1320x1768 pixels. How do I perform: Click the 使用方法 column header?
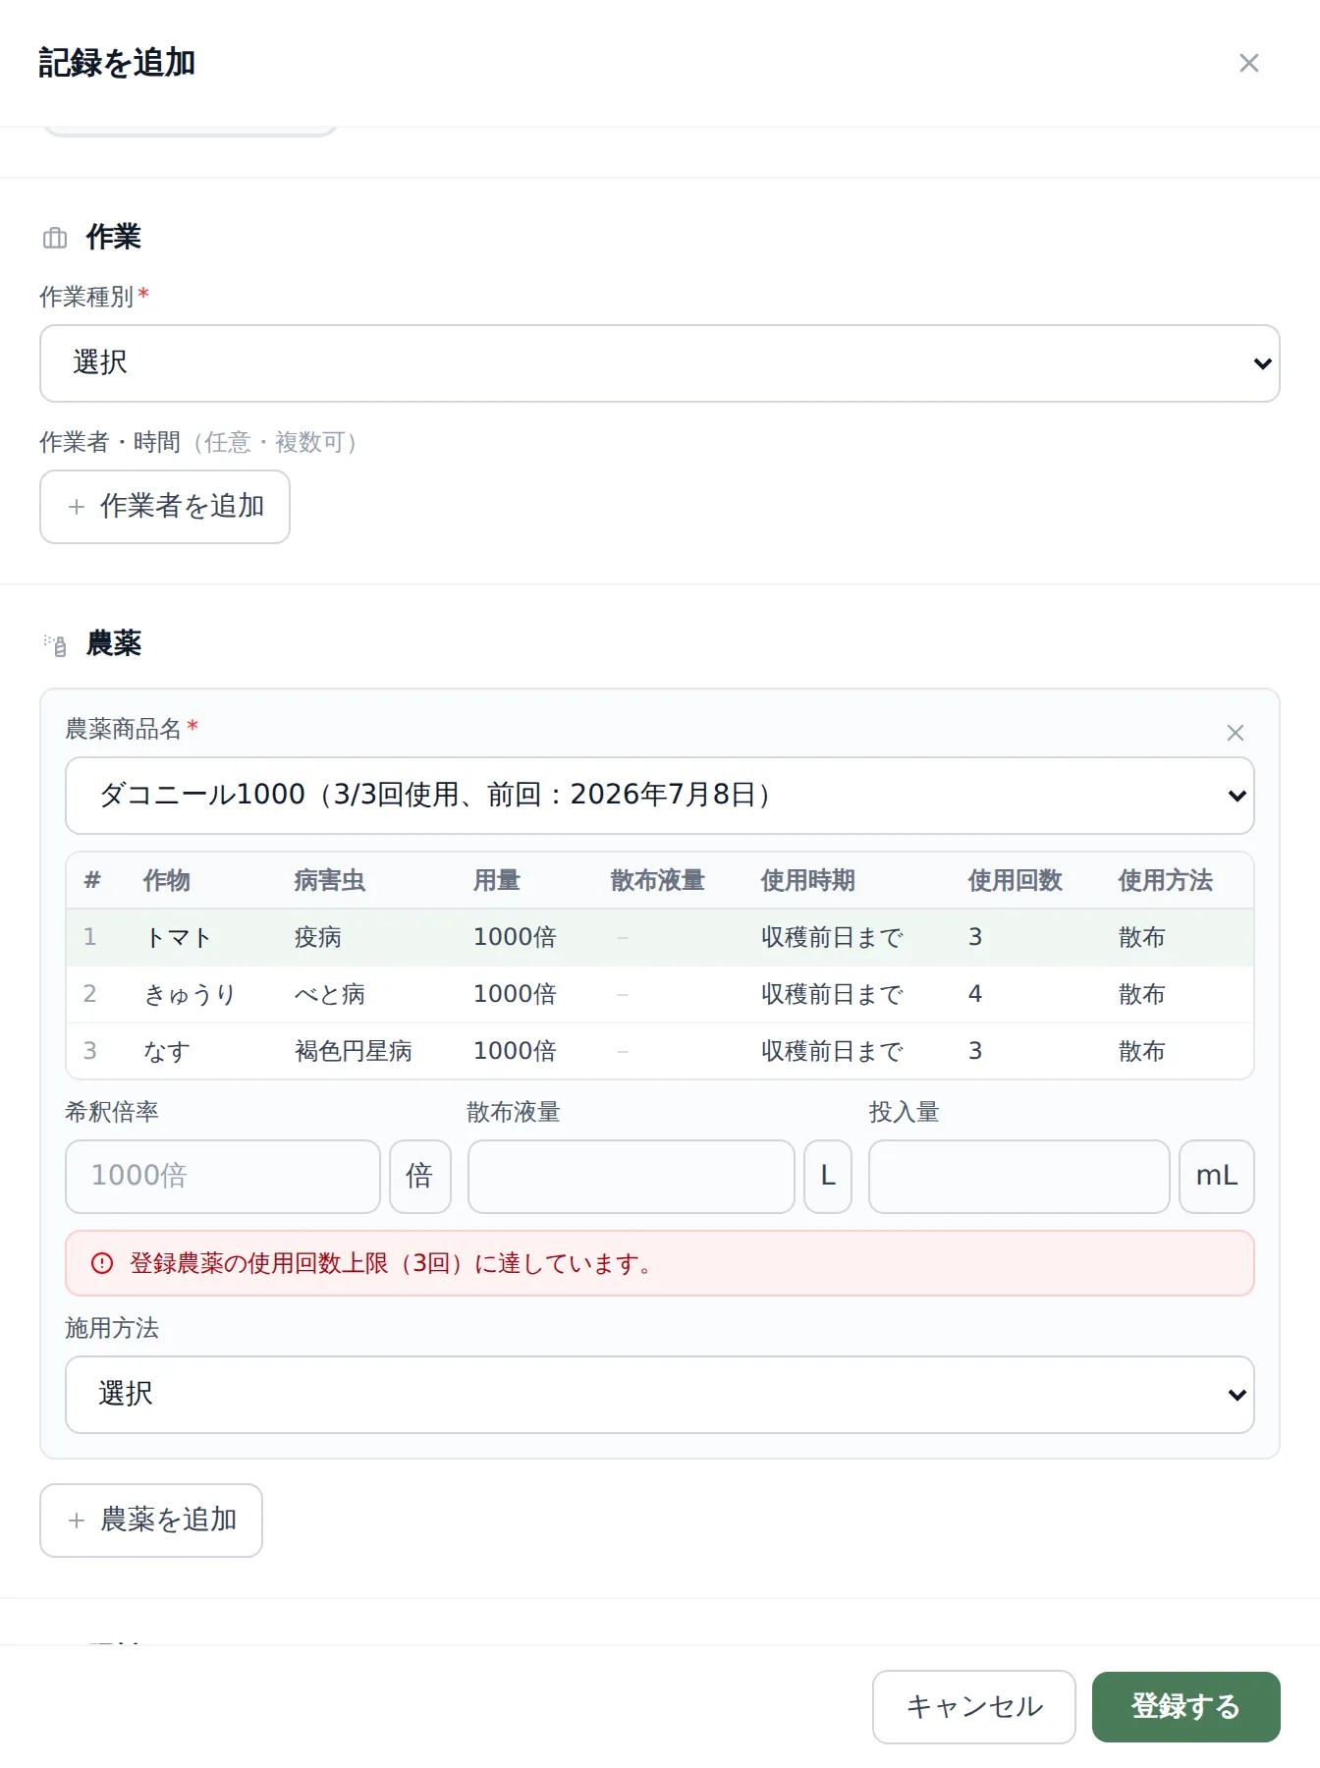pyautogui.click(x=1166, y=881)
